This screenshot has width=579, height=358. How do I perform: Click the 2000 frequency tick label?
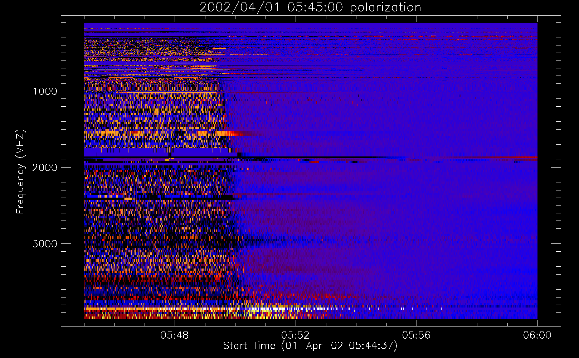pyautogui.click(x=45, y=168)
